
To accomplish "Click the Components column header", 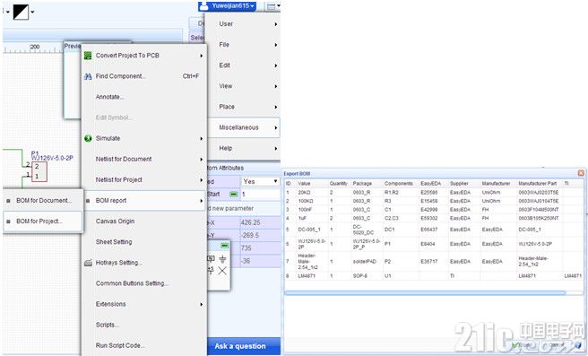I will [398, 184].
